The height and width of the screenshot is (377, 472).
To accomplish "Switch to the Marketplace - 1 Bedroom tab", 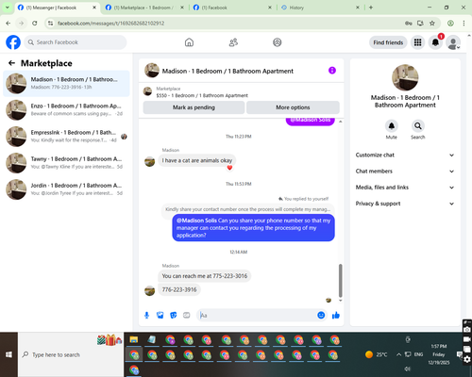I will [x=144, y=8].
